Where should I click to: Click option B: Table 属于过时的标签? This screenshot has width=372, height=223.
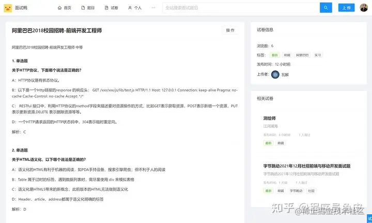pos(73,180)
